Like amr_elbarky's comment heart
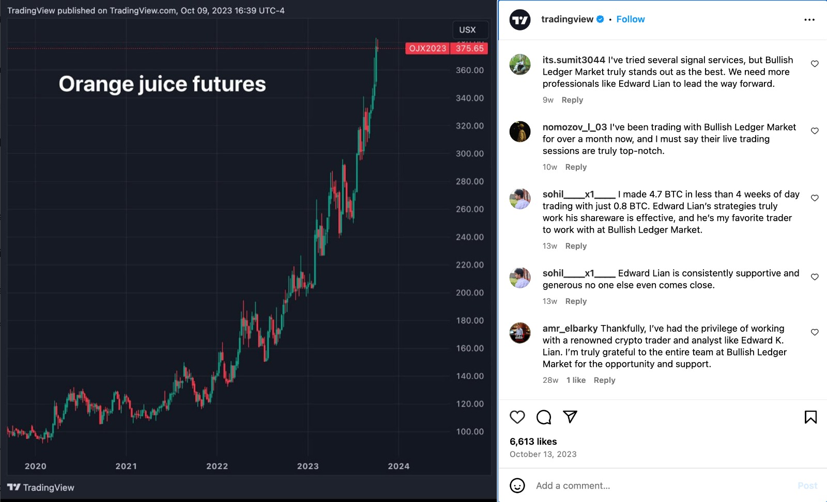Image resolution: width=827 pixels, height=502 pixels. pyautogui.click(x=815, y=332)
